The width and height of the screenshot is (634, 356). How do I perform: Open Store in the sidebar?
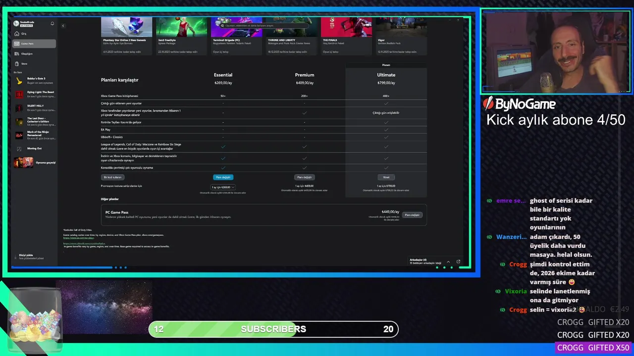pos(34,64)
